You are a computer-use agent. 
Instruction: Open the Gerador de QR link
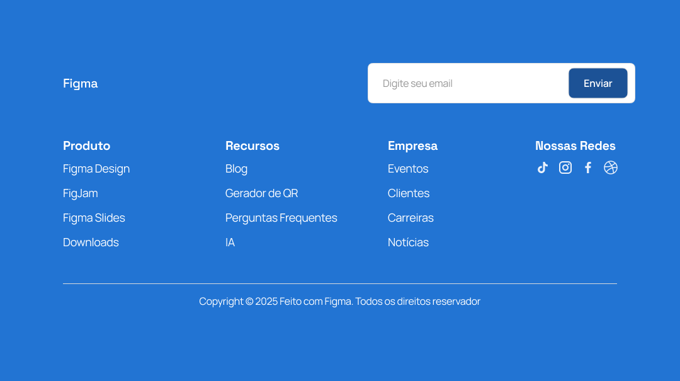[261, 193]
